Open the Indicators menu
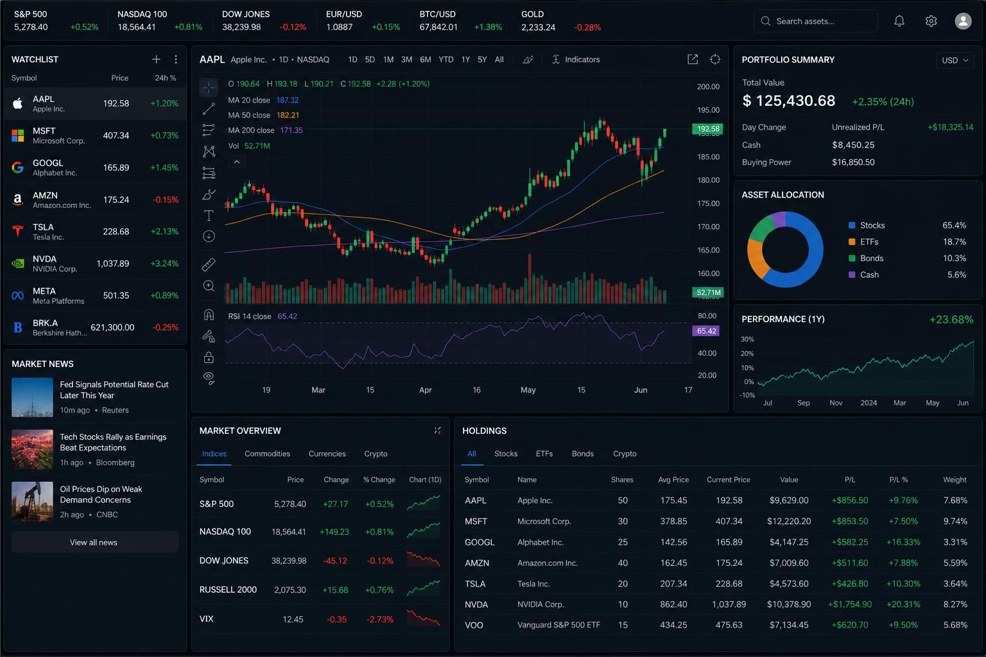 [x=576, y=60]
